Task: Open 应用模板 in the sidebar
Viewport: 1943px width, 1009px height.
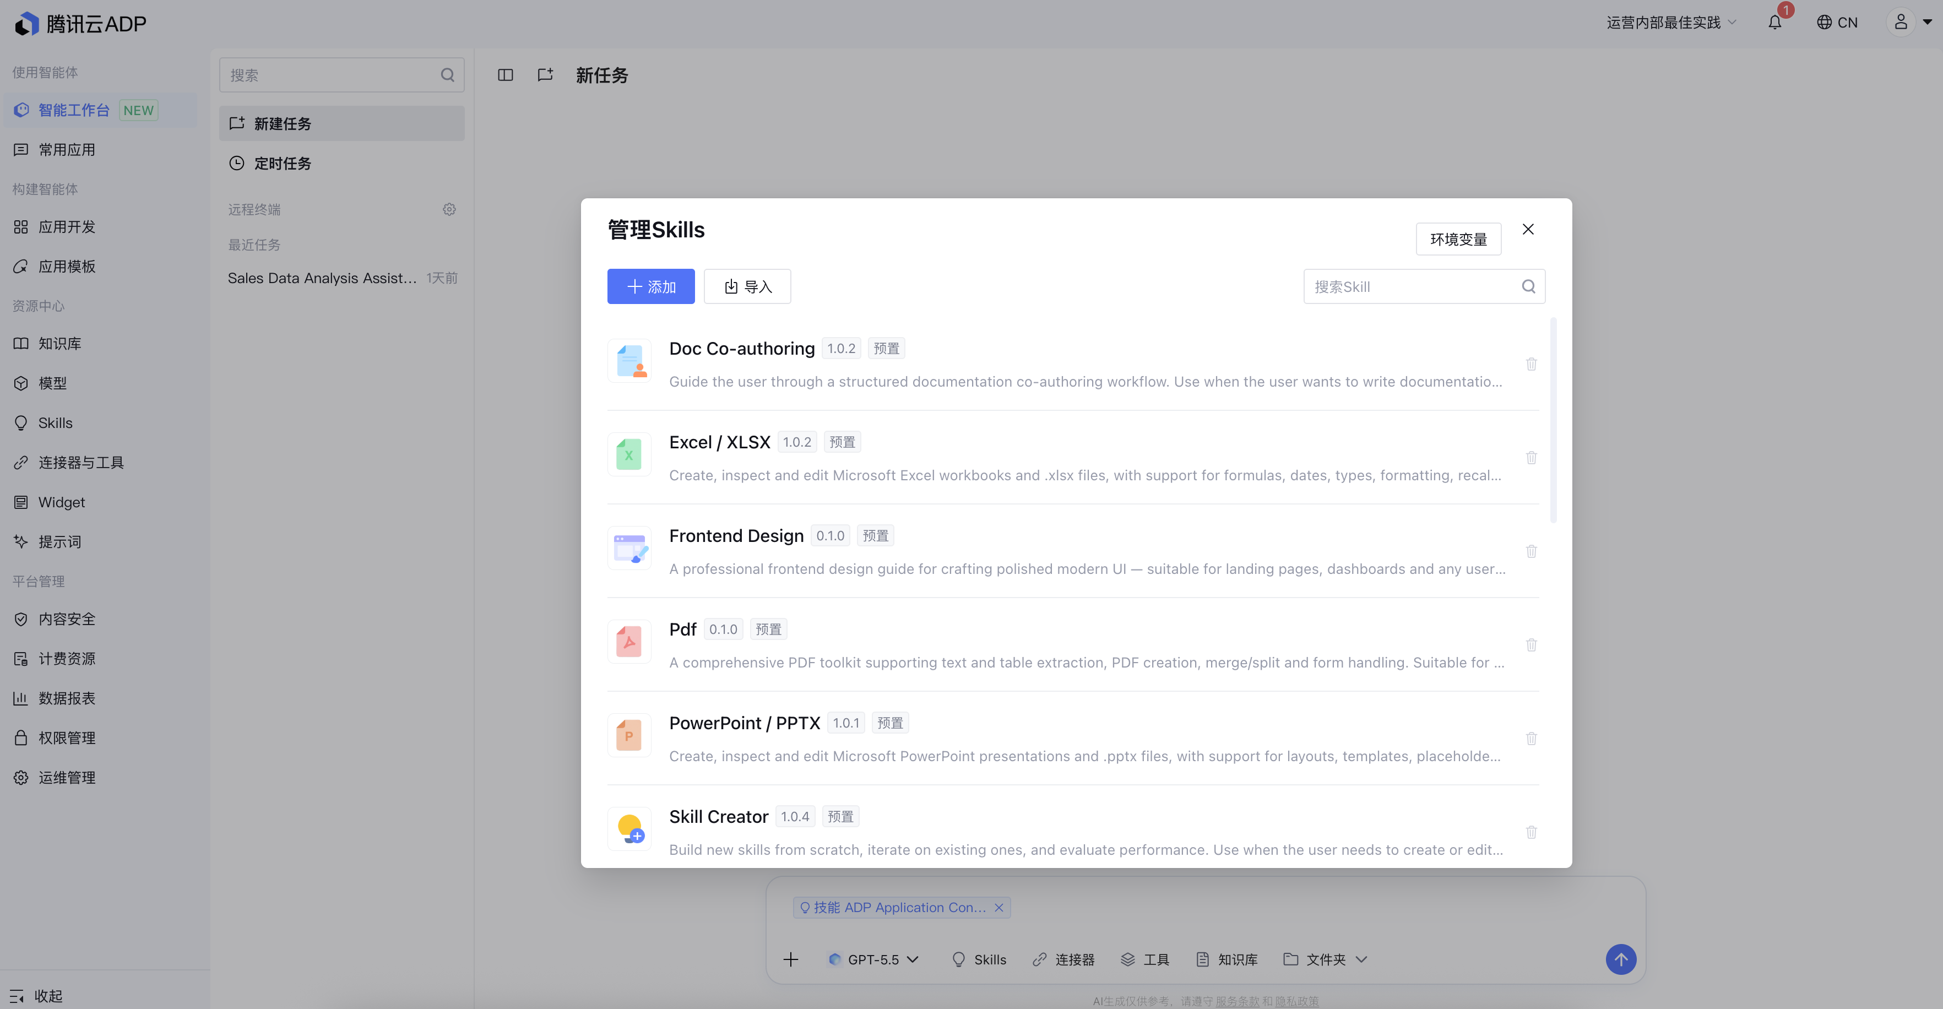Action: 100,266
